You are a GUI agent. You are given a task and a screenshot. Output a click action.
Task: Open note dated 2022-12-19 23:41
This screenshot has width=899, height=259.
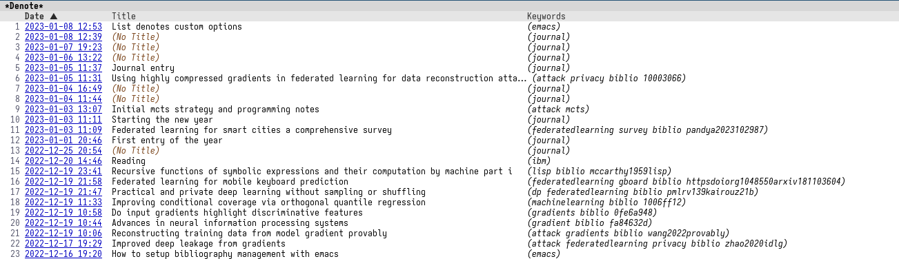[x=63, y=171]
